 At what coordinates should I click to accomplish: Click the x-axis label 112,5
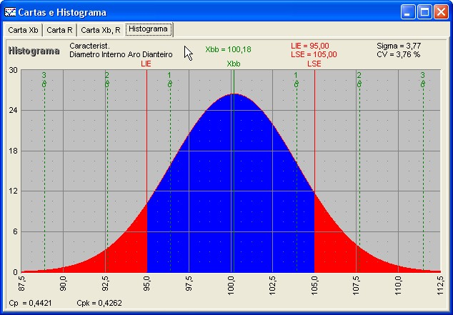[440, 286]
